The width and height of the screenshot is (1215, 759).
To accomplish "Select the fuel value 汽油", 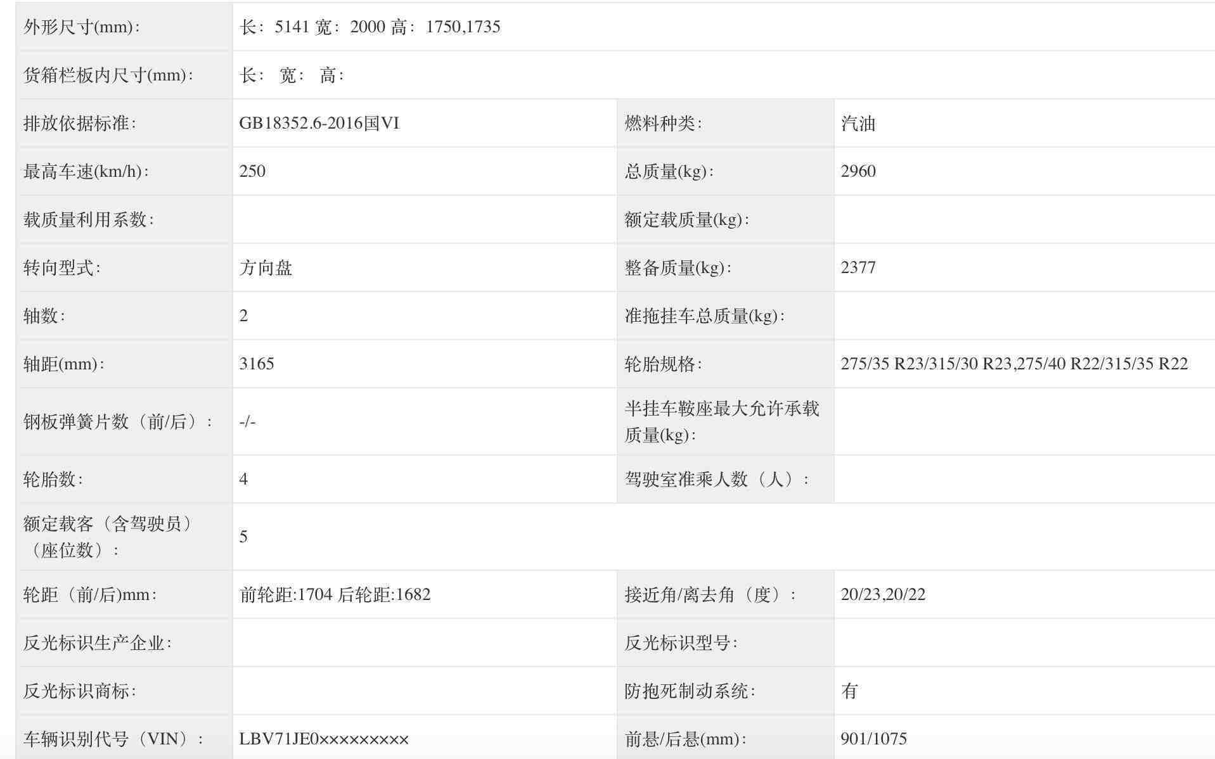I will (x=858, y=123).
